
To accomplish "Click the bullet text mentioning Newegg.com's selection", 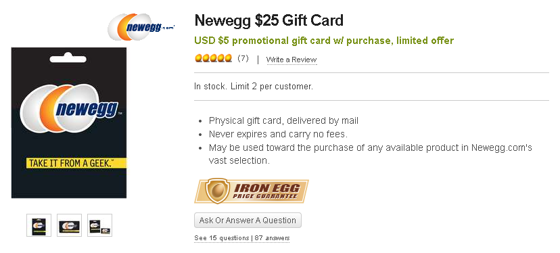I will 371,154.
